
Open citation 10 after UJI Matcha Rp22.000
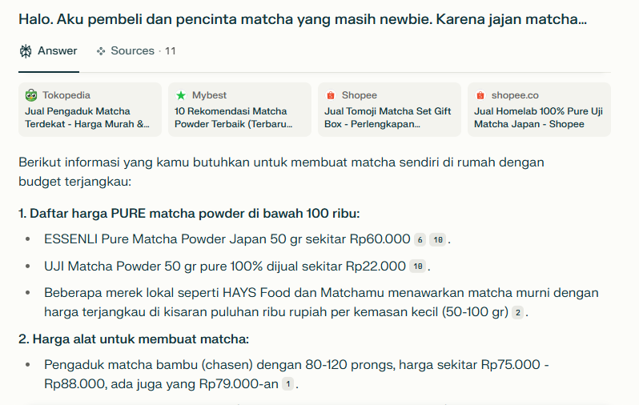pos(417,267)
